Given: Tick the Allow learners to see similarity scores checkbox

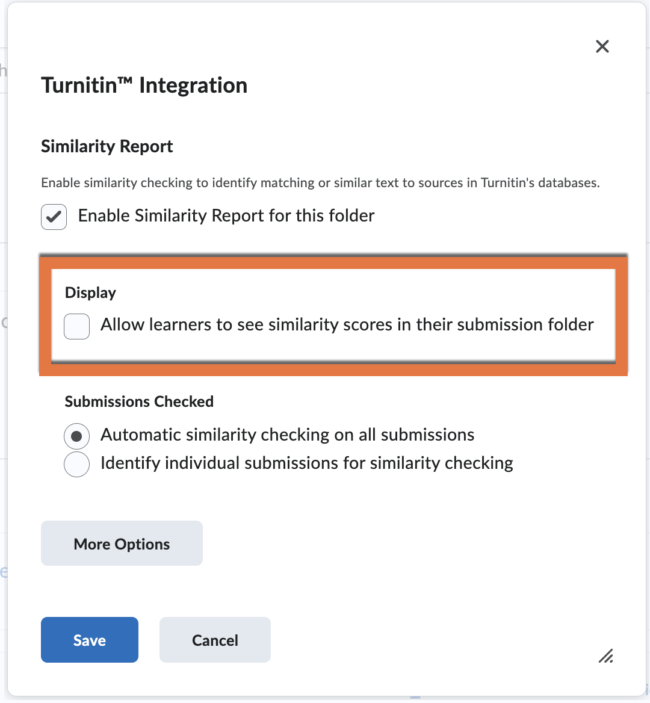Looking at the screenshot, I should tap(76, 326).
